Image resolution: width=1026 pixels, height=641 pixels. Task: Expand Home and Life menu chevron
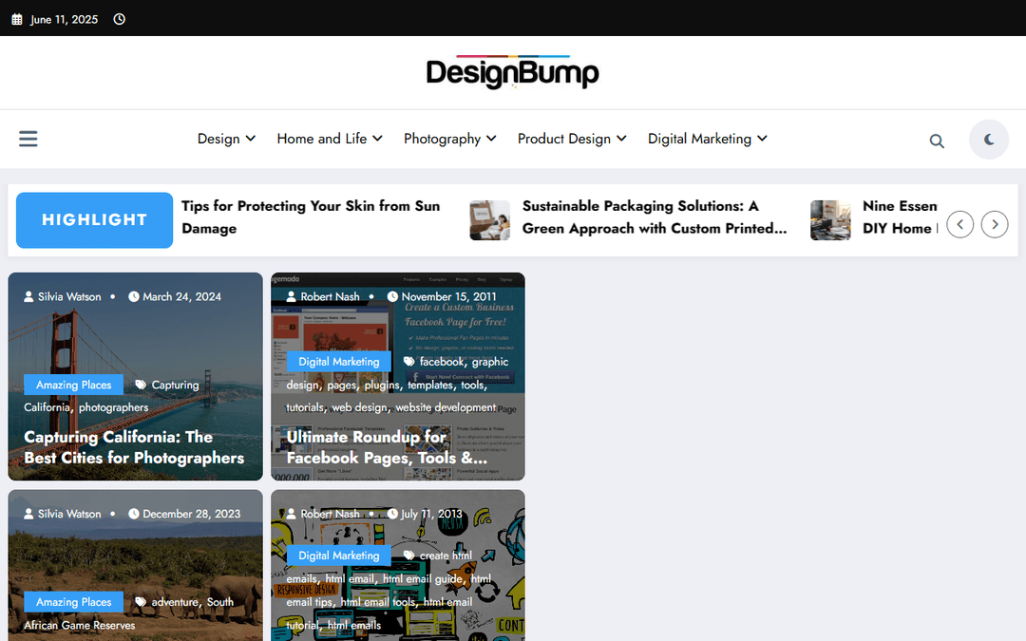pos(377,139)
